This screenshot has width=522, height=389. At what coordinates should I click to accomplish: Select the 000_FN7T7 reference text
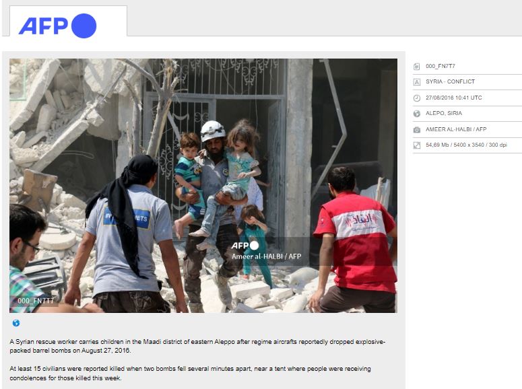click(440, 66)
